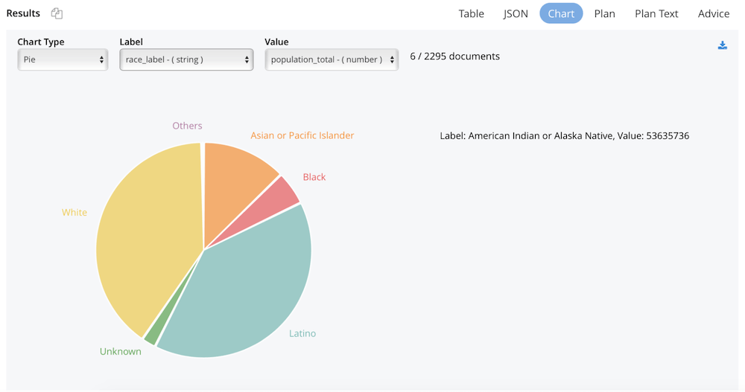
Task: Go to the Advice tab
Action: click(x=713, y=13)
